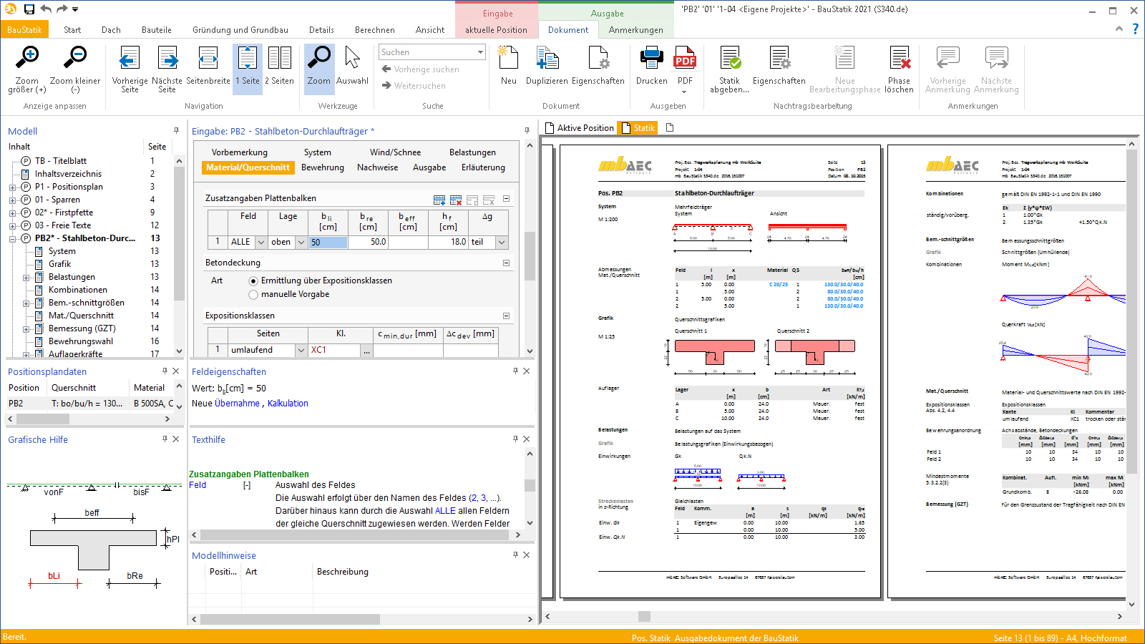Open the Bewehrung input tab
The image size is (1145, 644).
(323, 167)
